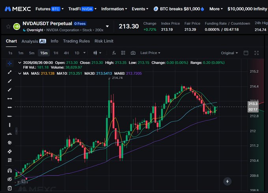
Task: Click the MA60 value 212.7205
Action: point(134,73)
